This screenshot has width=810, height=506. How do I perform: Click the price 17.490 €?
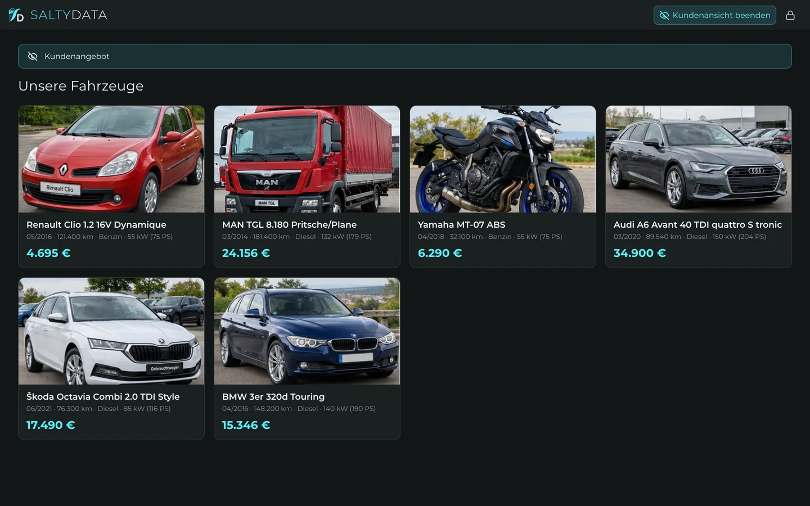coord(51,425)
